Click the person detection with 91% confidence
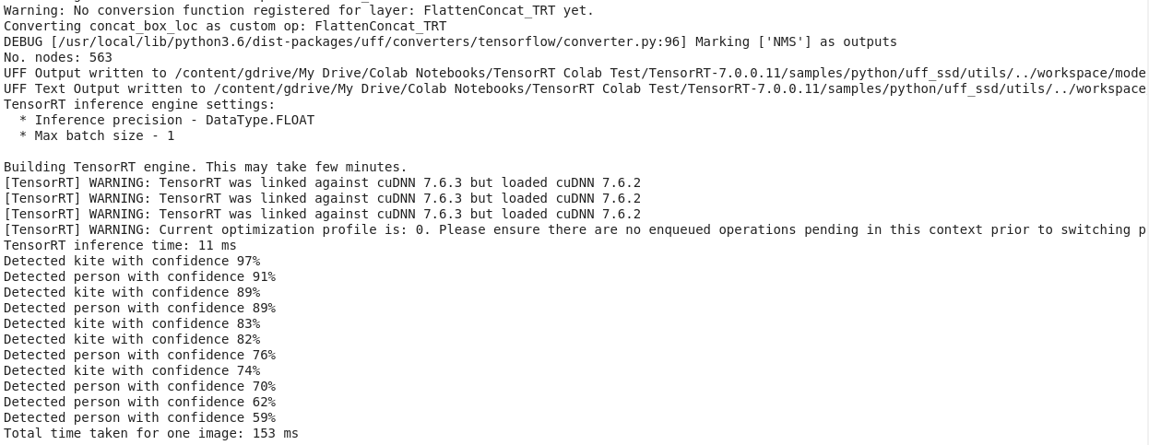The image size is (1149, 445). [139, 276]
